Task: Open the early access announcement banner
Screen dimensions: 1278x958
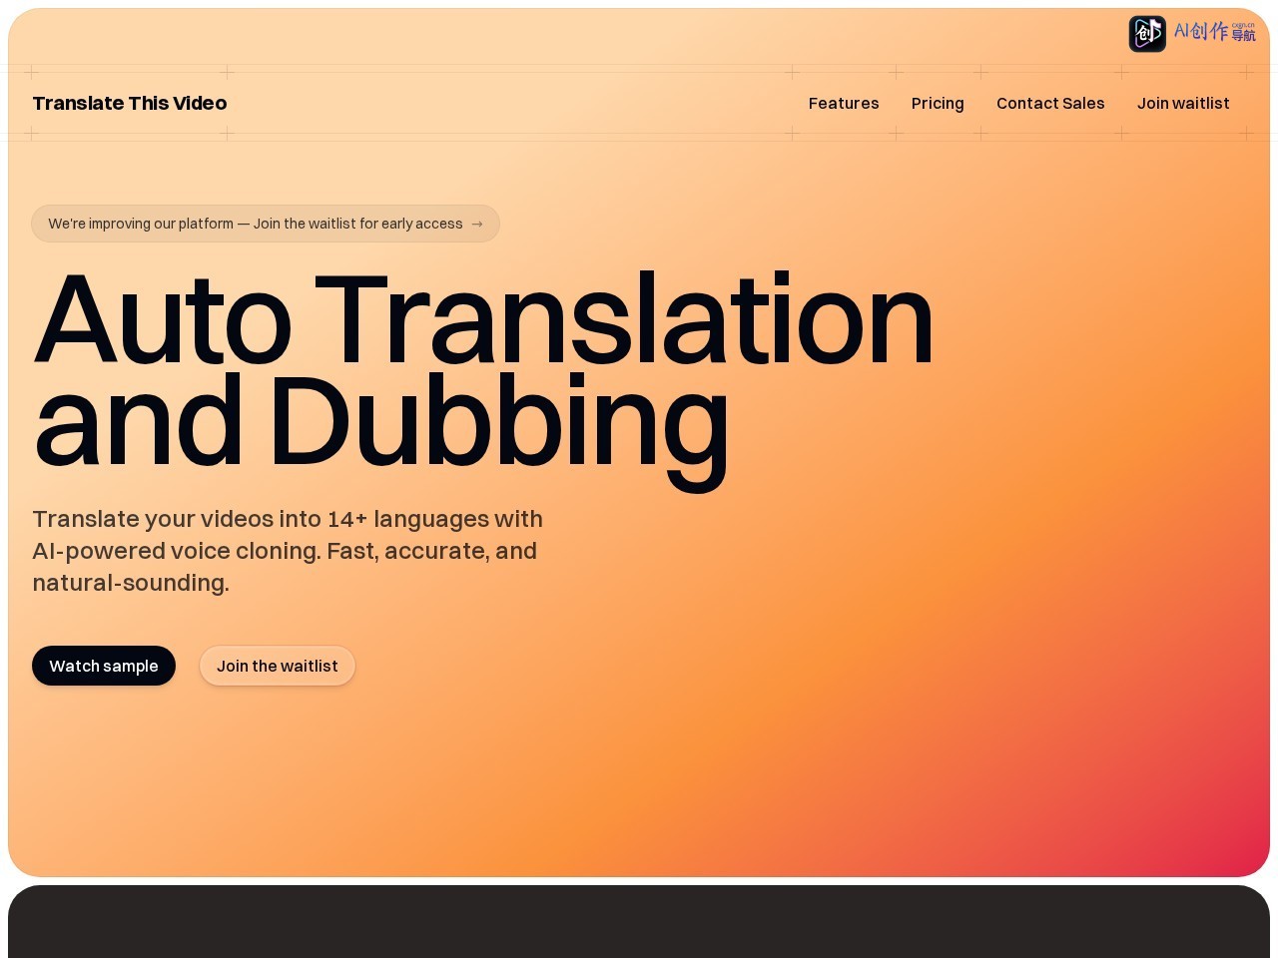Action: click(266, 224)
